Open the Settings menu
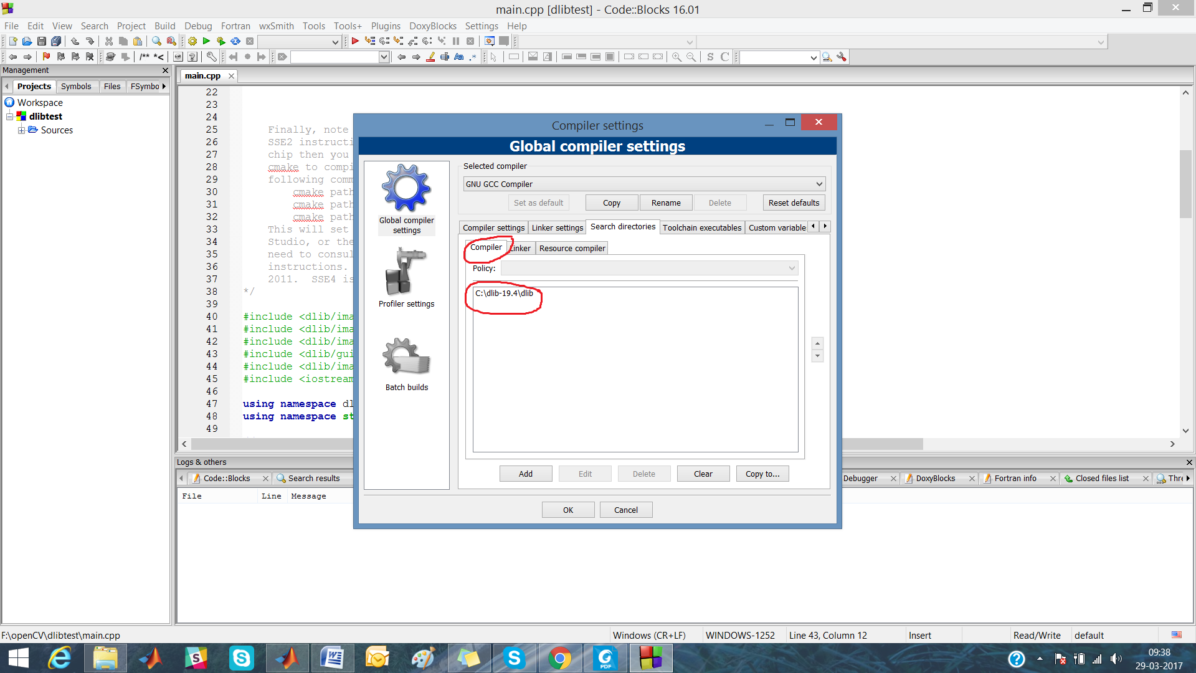1196x673 pixels. (482, 26)
